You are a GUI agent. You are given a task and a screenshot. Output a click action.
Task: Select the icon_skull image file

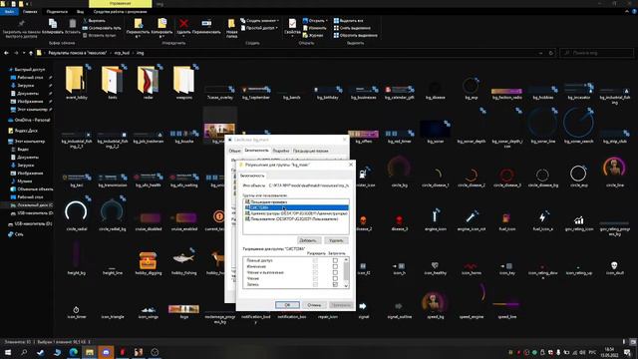[614, 265]
